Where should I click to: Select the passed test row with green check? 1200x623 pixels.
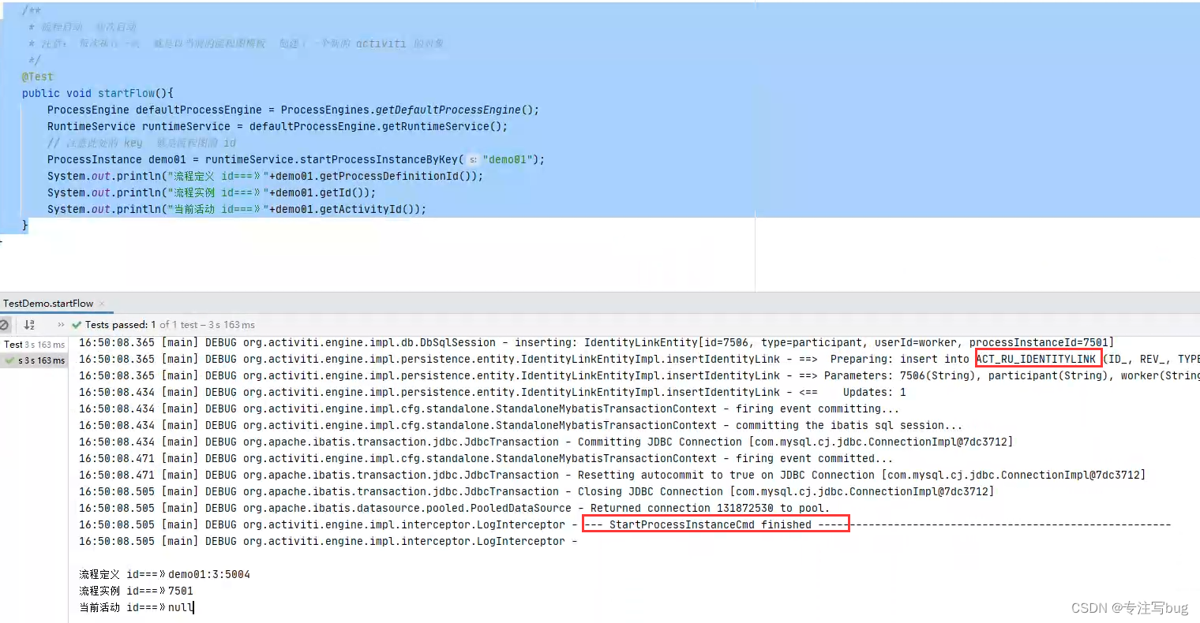click(x=36, y=360)
